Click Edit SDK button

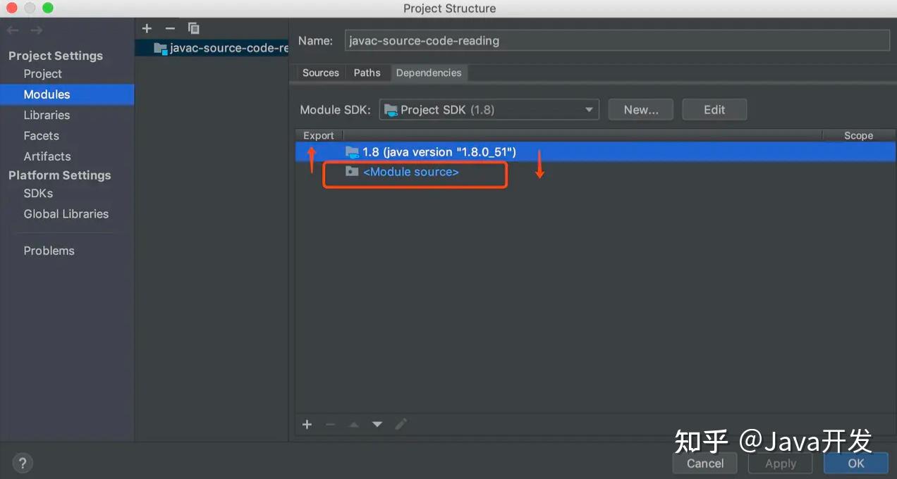(x=714, y=110)
